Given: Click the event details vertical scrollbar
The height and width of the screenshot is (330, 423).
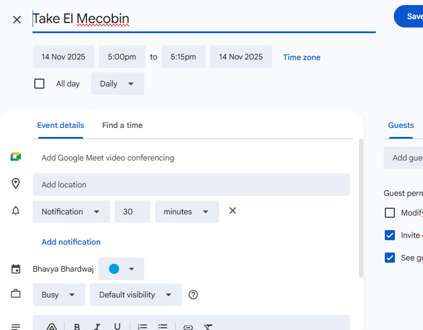Looking at the screenshot, I should tap(361, 208).
